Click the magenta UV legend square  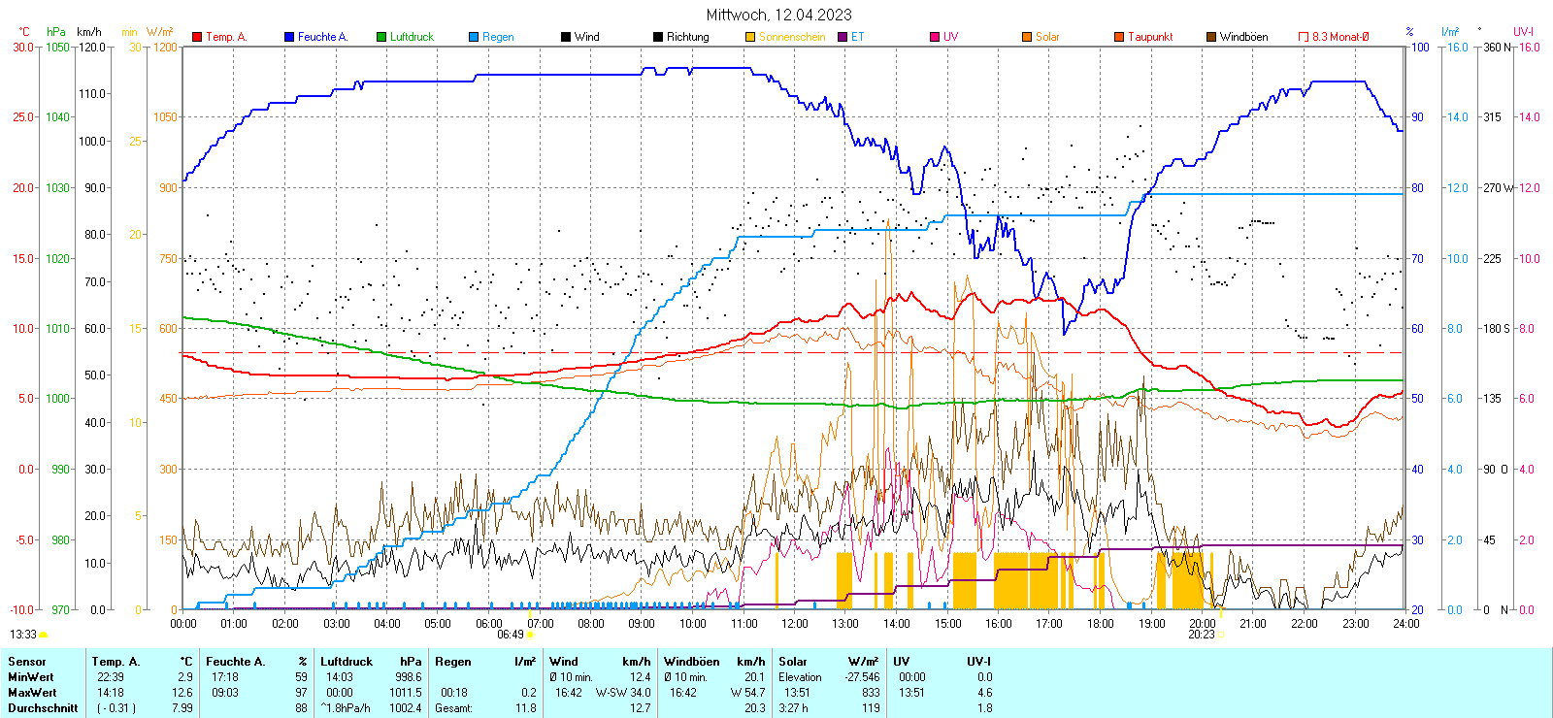[x=935, y=37]
